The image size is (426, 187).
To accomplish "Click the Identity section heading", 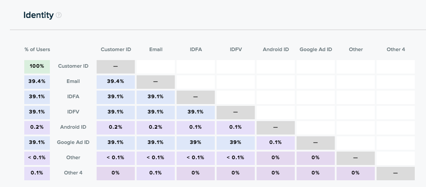I will pyautogui.click(x=38, y=15).
